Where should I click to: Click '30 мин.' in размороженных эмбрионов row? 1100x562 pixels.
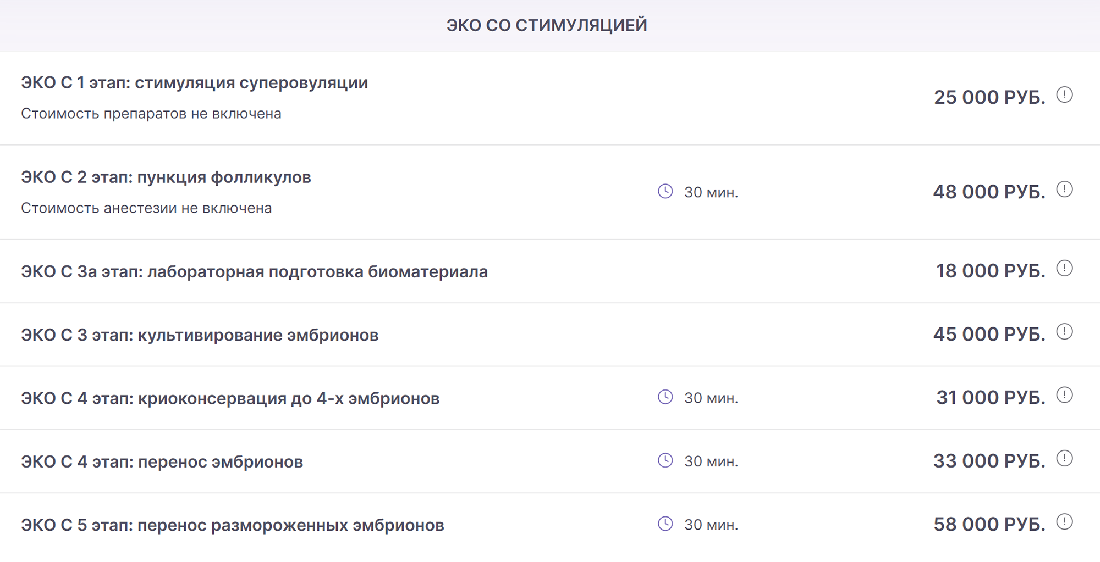tap(711, 525)
